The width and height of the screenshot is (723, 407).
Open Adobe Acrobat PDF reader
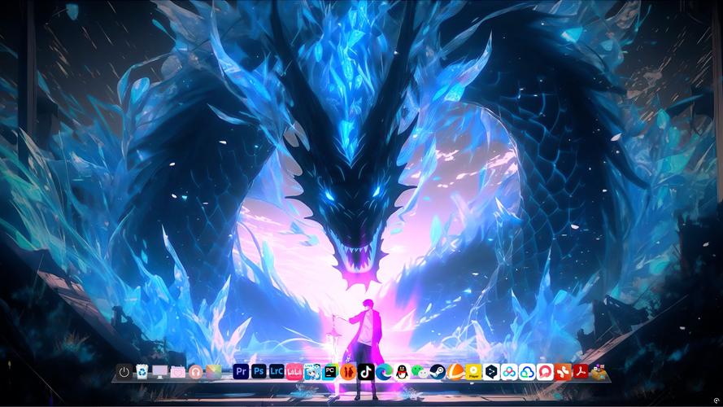pyautogui.click(x=581, y=371)
